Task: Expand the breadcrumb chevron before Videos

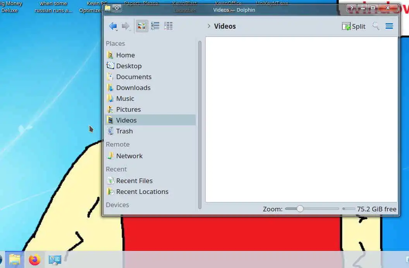Action: [209, 26]
